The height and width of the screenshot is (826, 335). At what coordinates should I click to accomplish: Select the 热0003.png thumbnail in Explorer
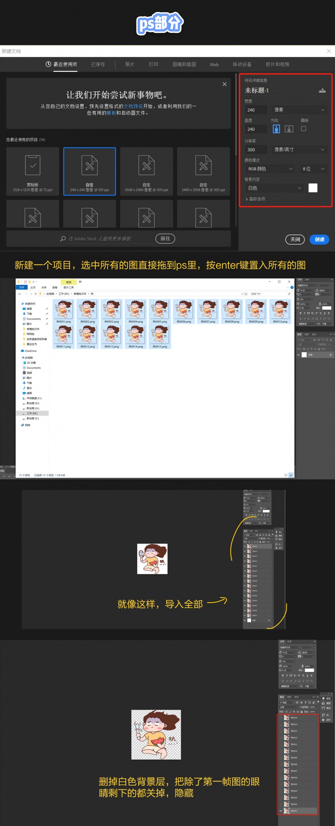click(112, 311)
